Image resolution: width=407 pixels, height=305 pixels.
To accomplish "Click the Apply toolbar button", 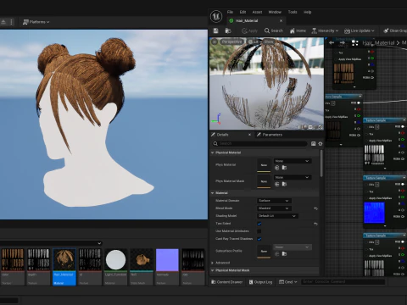I will tap(249, 30).
